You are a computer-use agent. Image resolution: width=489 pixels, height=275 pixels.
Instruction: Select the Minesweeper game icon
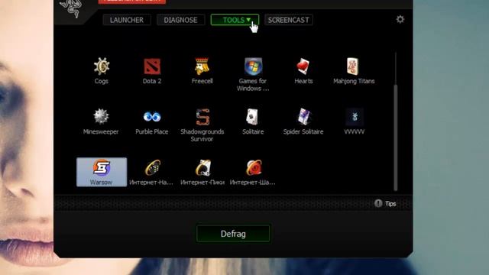pyautogui.click(x=101, y=117)
